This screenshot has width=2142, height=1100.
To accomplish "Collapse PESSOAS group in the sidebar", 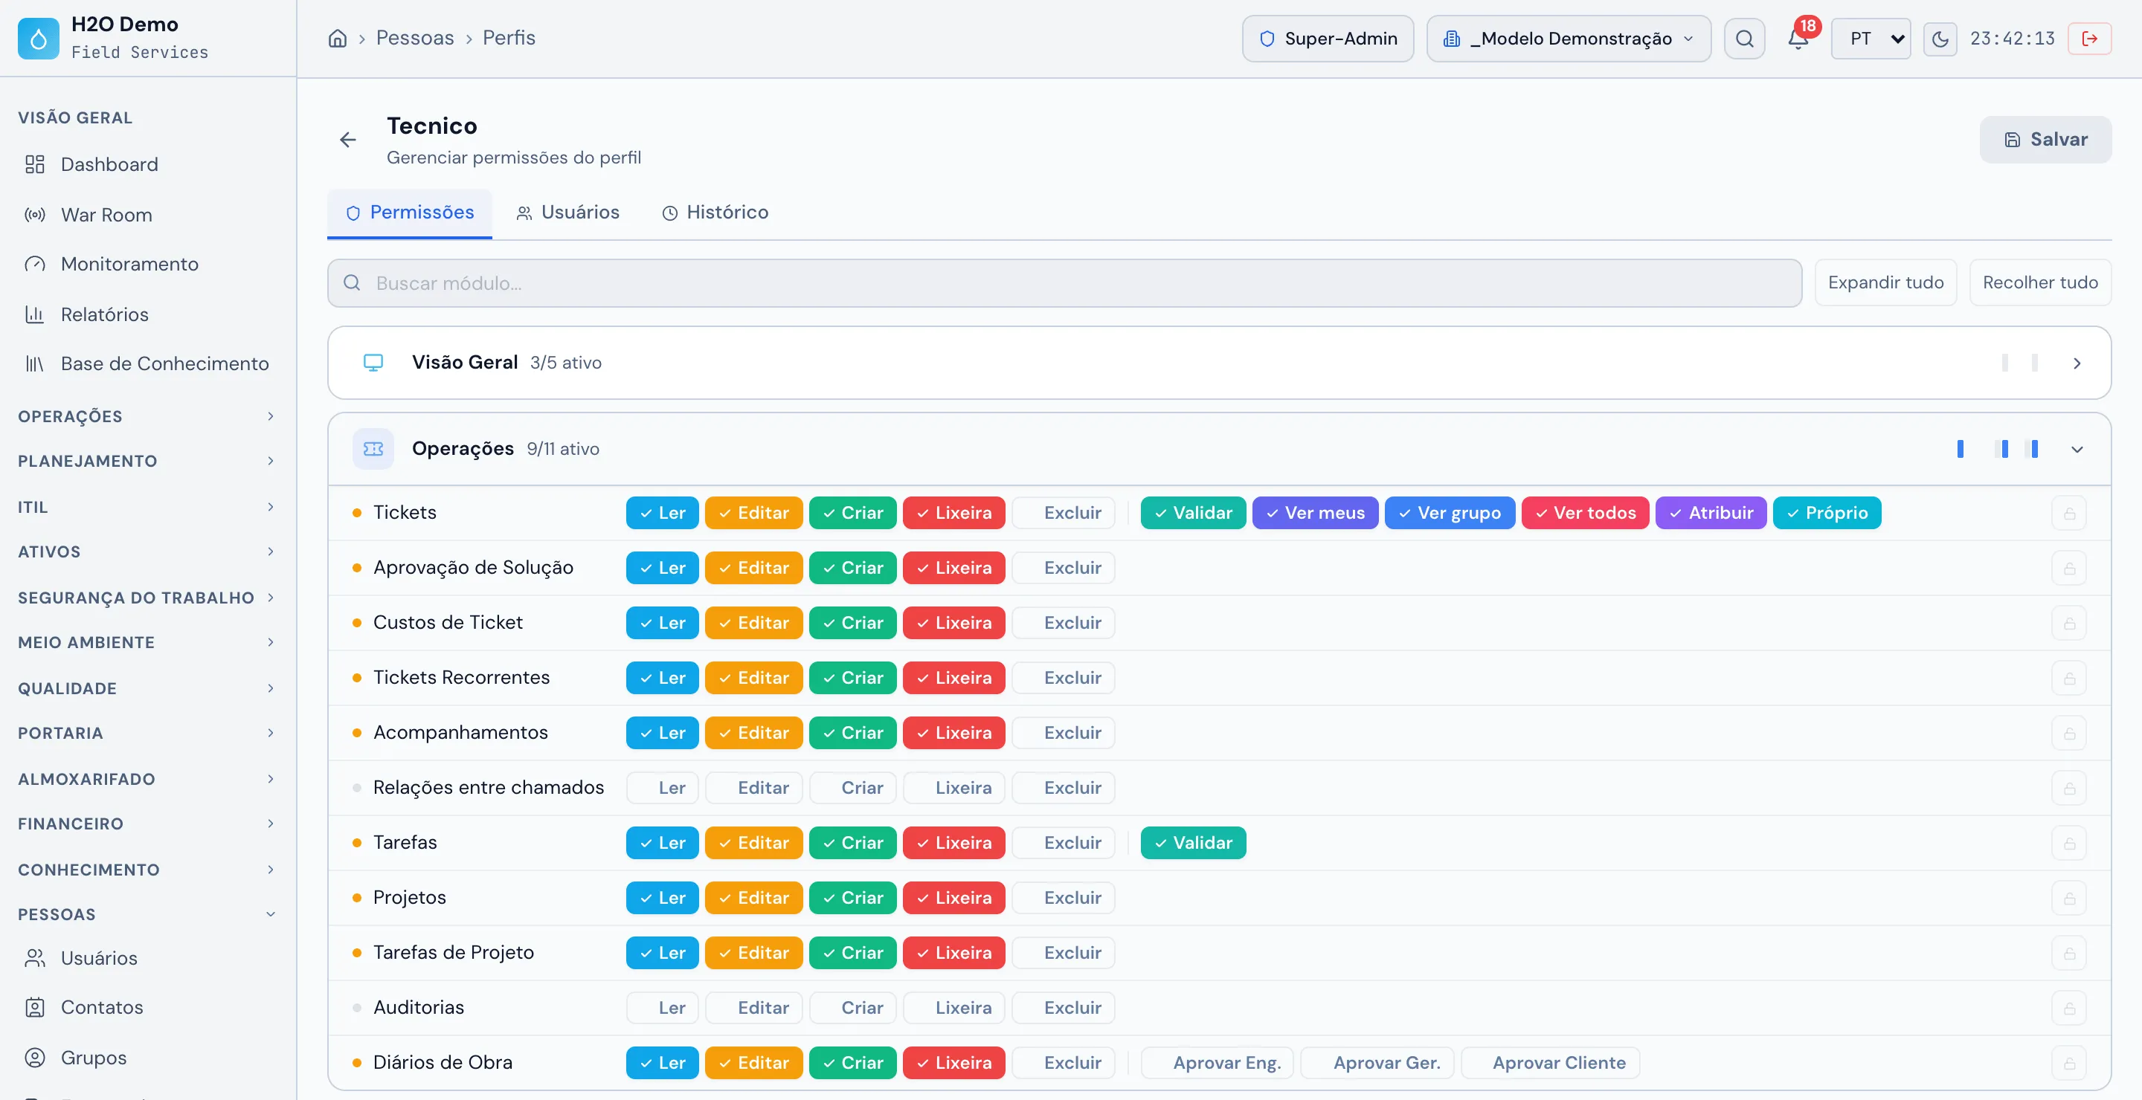I will (x=147, y=914).
